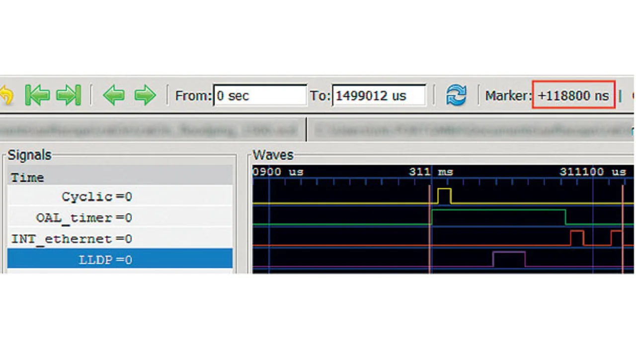Click the Marker value +118800 ns
This screenshot has height=357, width=636.
pyautogui.click(x=573, y=95)
